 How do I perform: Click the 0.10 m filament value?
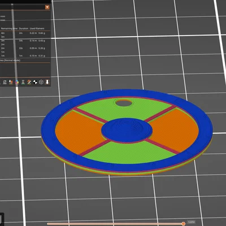coord(33,56)
